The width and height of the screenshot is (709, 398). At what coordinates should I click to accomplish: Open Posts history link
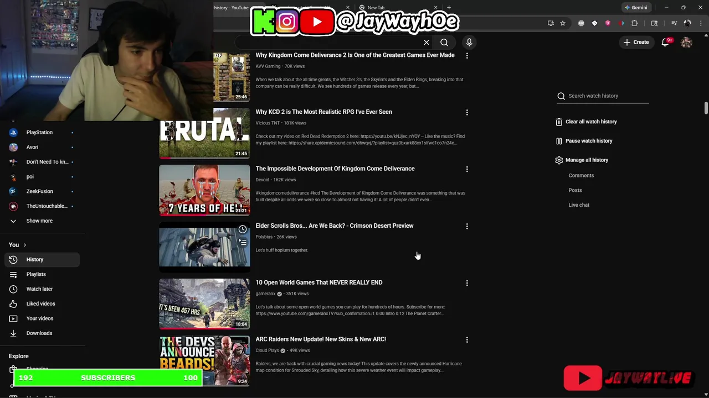(x=575, y=190)
